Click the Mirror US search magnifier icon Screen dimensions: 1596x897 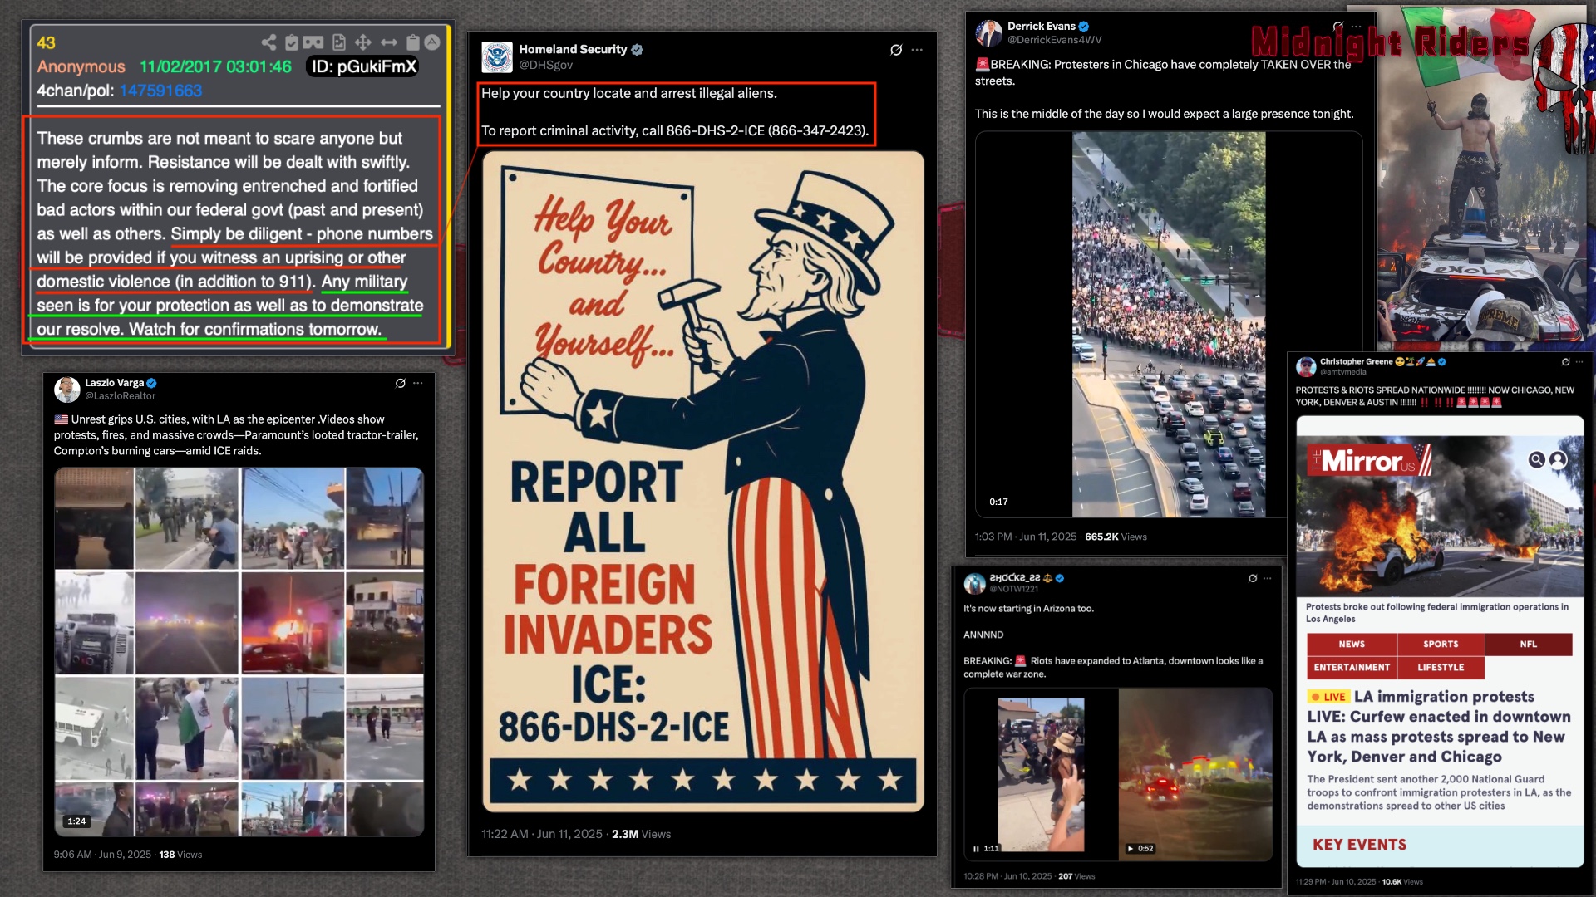(x=1537, y=459)
